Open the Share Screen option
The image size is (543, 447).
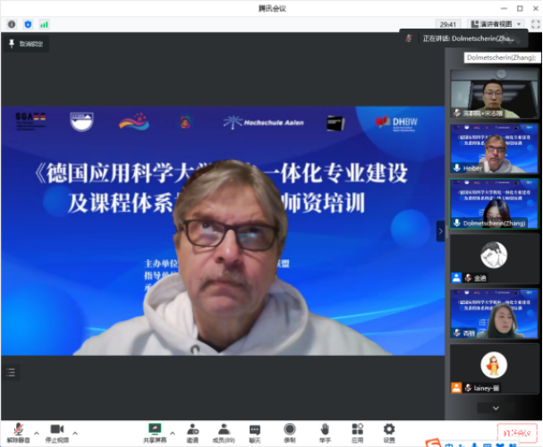click(153, 430)
